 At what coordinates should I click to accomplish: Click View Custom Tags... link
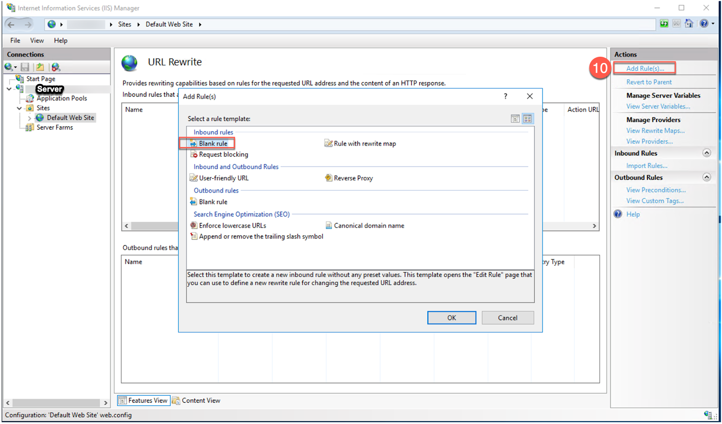[x=655, y=201]
